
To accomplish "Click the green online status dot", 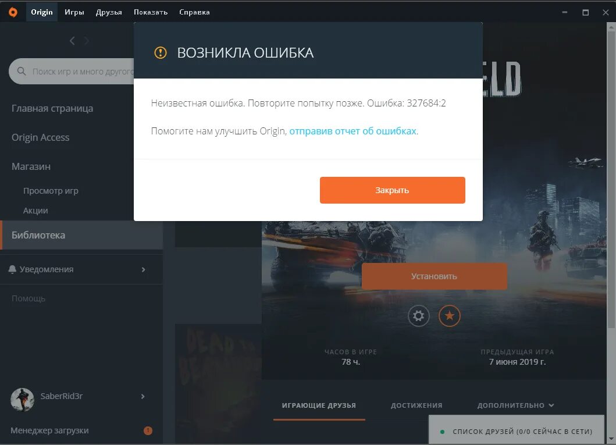I will 442,432.
